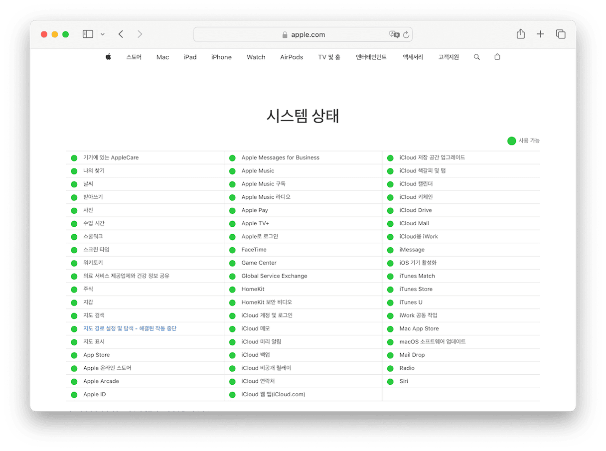Image resolution: width=606 pixels, height=451 pixels.
Task: Click the 스토어 navigation link
Action: click(134, 57)
